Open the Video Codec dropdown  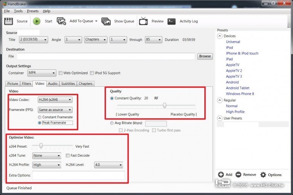click(x=55, y=100)
